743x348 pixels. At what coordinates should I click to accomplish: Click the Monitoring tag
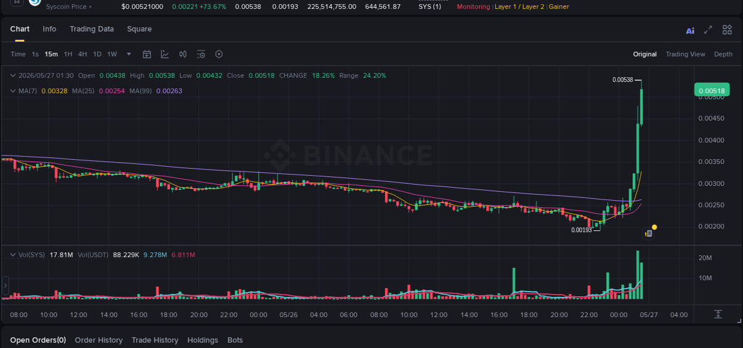pyautogui.click(x=473, y=7)
